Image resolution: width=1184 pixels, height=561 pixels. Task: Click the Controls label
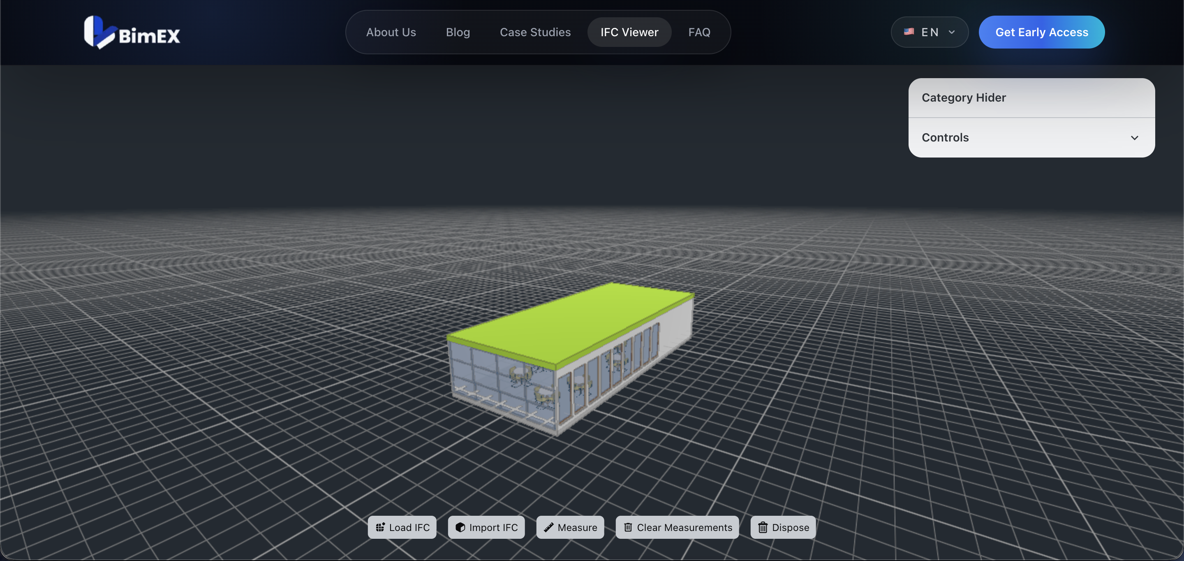click(945, 137)
